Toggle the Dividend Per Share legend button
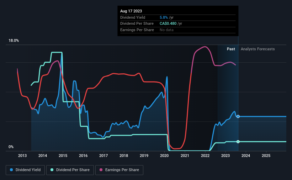Image resolution: width=292 pixels, height=180 pixels. [70, 170]
